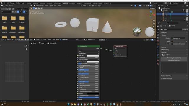Image resolution: width=189 pixels, height=106 pixels.
Task: Toggle Collection visibility eye icon
Action: click(185, 10)
